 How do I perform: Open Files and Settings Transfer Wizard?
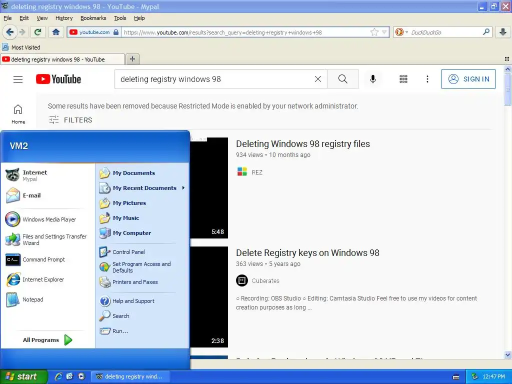pyautogui.click(x=47, y=239)
